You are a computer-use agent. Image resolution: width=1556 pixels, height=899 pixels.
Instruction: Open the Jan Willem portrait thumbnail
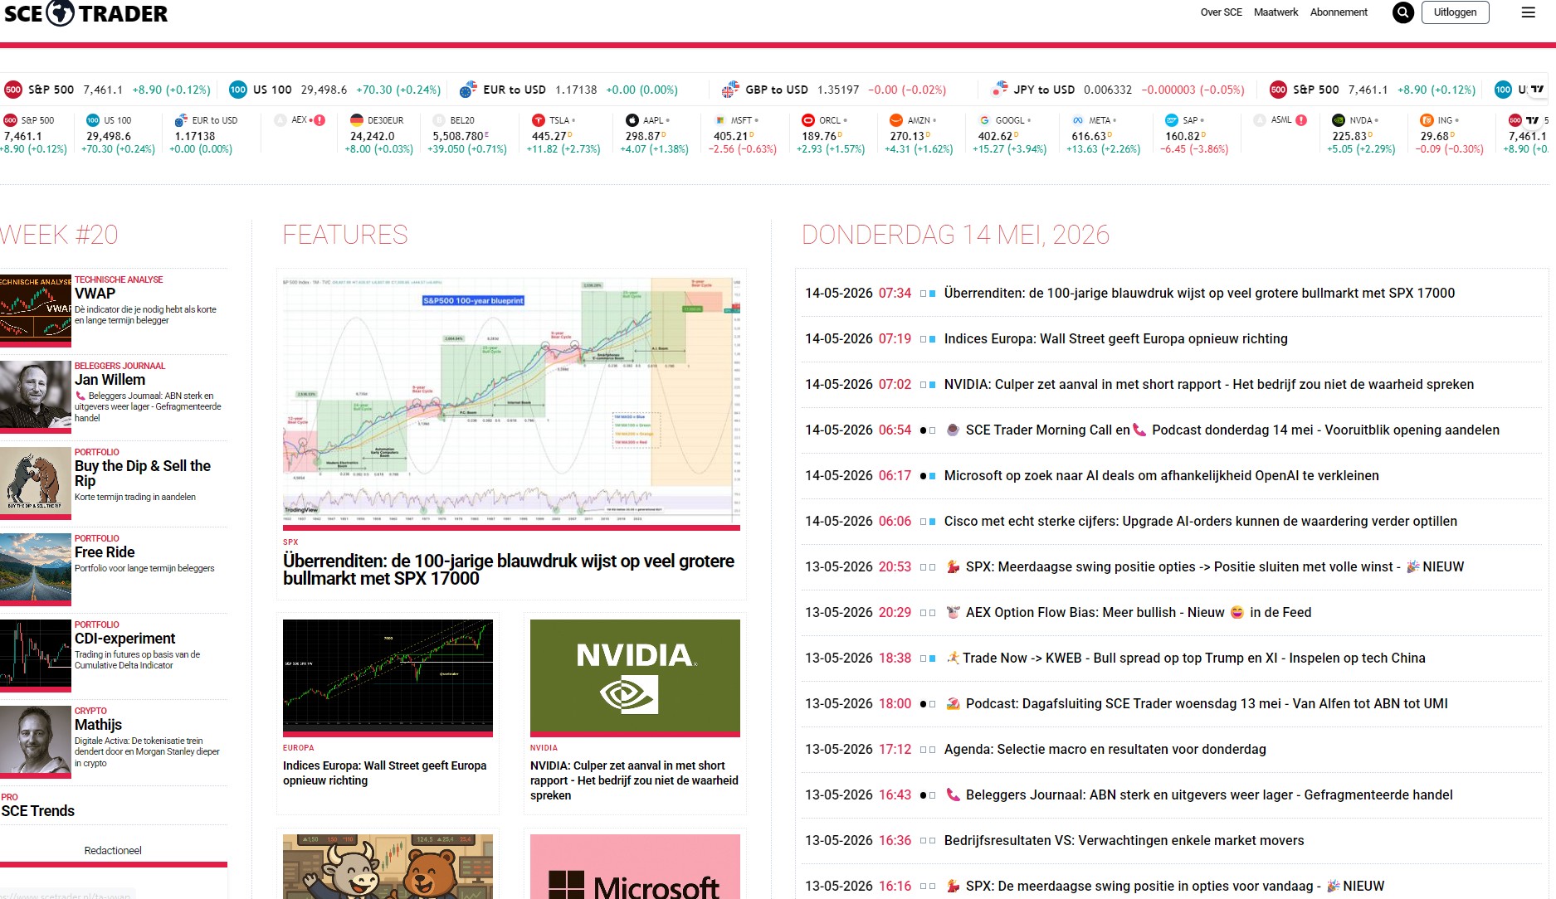[36, 397]
